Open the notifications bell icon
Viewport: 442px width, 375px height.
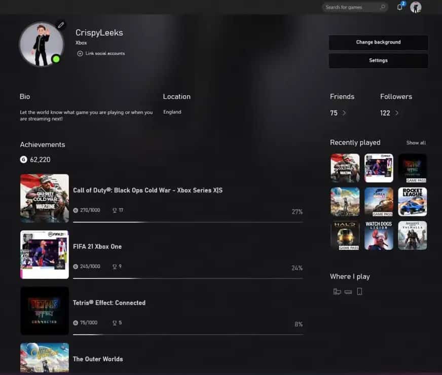coord(400,7)
